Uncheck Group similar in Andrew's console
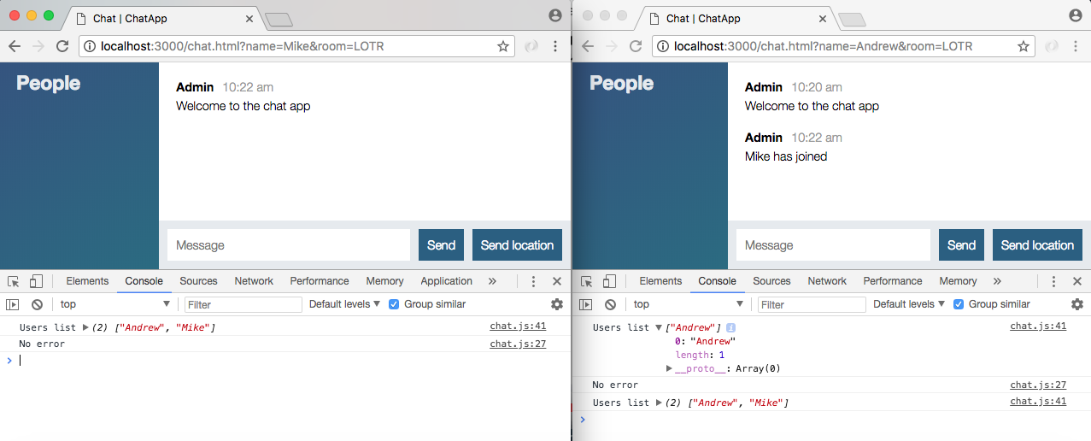Image resolution: width=1091 pixels, height=441 pixels. [959, 304]
